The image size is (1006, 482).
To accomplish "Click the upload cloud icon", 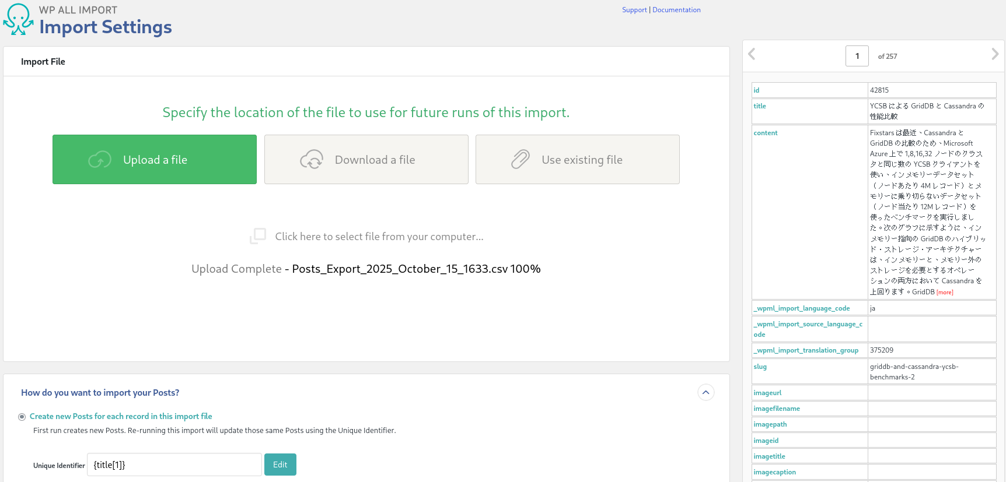I will 100,160.
